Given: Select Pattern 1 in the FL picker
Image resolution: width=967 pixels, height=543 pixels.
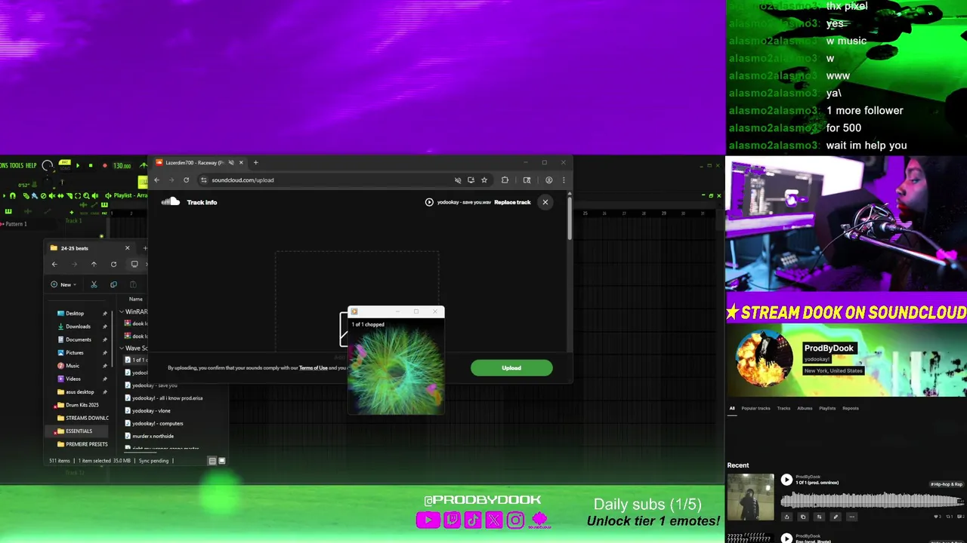Looking at the screenshot, I should pos(15,224).
